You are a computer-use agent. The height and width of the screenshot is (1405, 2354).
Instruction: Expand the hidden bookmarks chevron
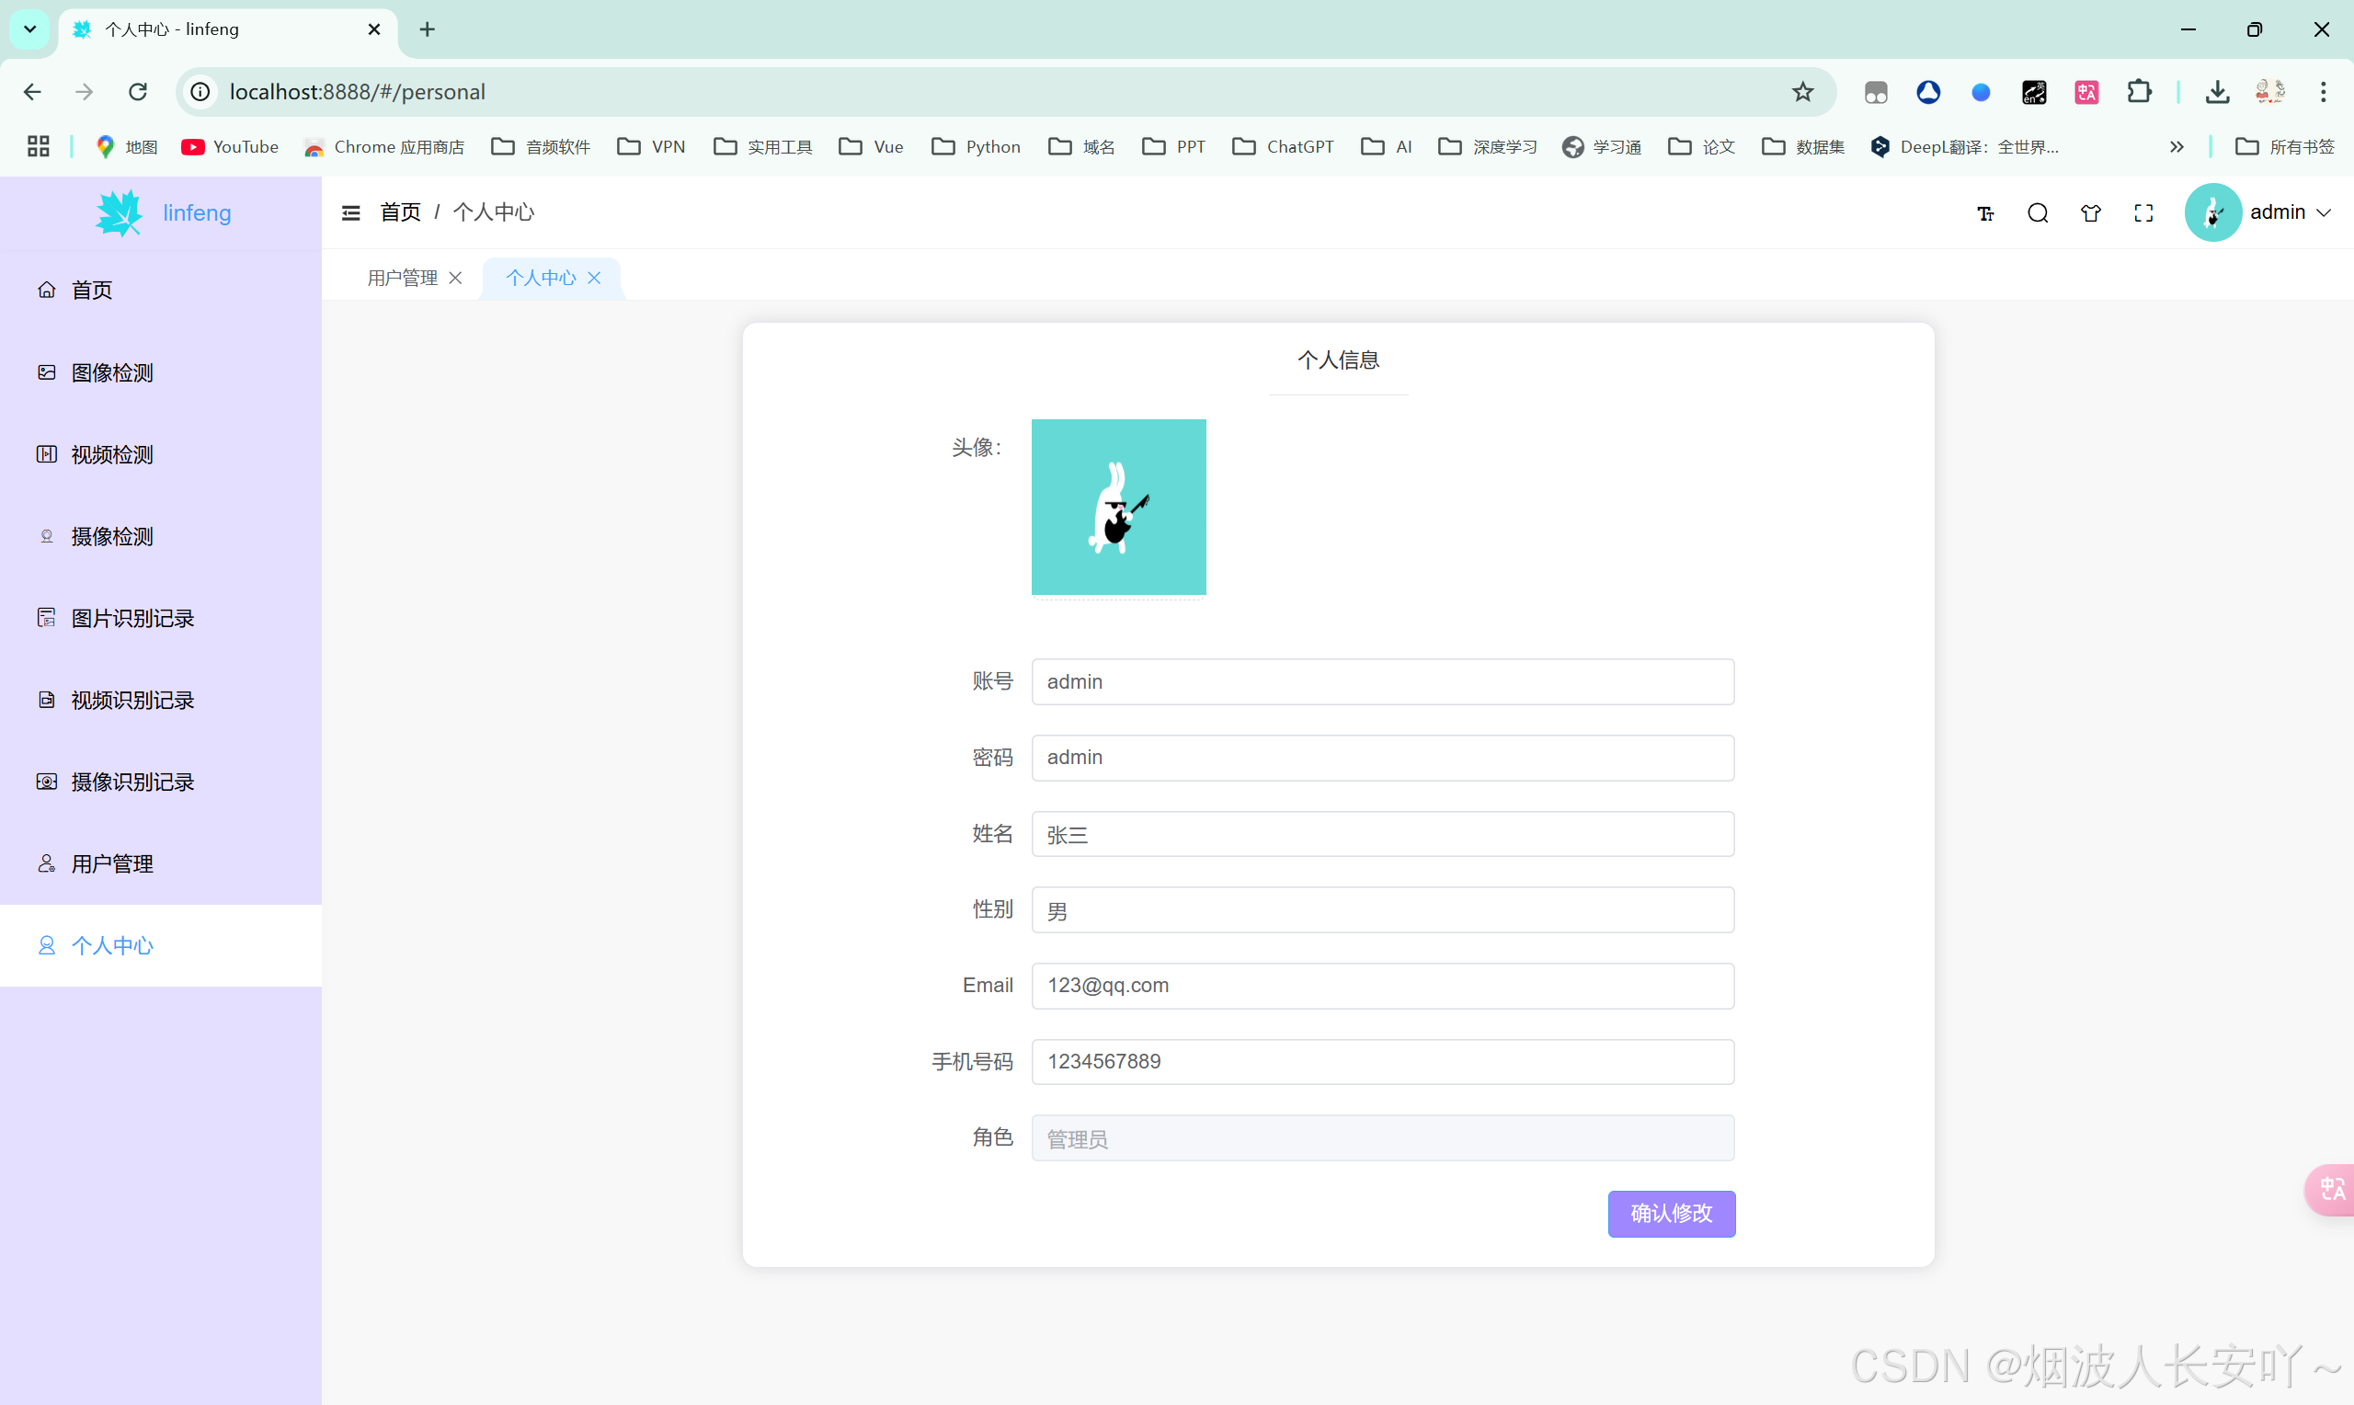tap(2176, 147)
